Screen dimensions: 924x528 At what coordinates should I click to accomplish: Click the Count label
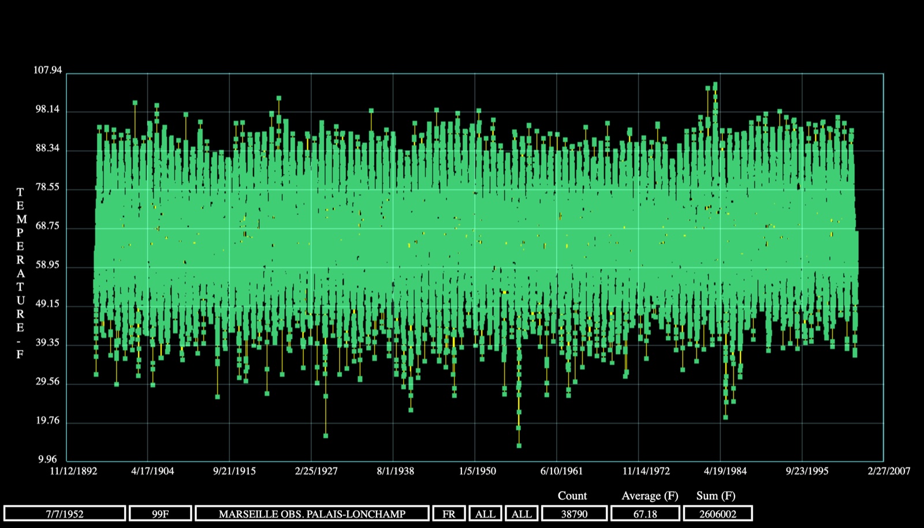tap(572, 496)
